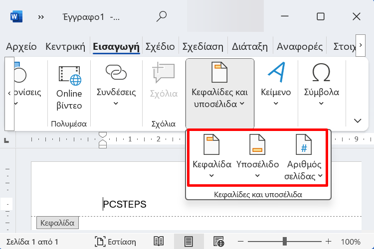Select Print Layout view
374x249 pixels.
pos(188,242)
